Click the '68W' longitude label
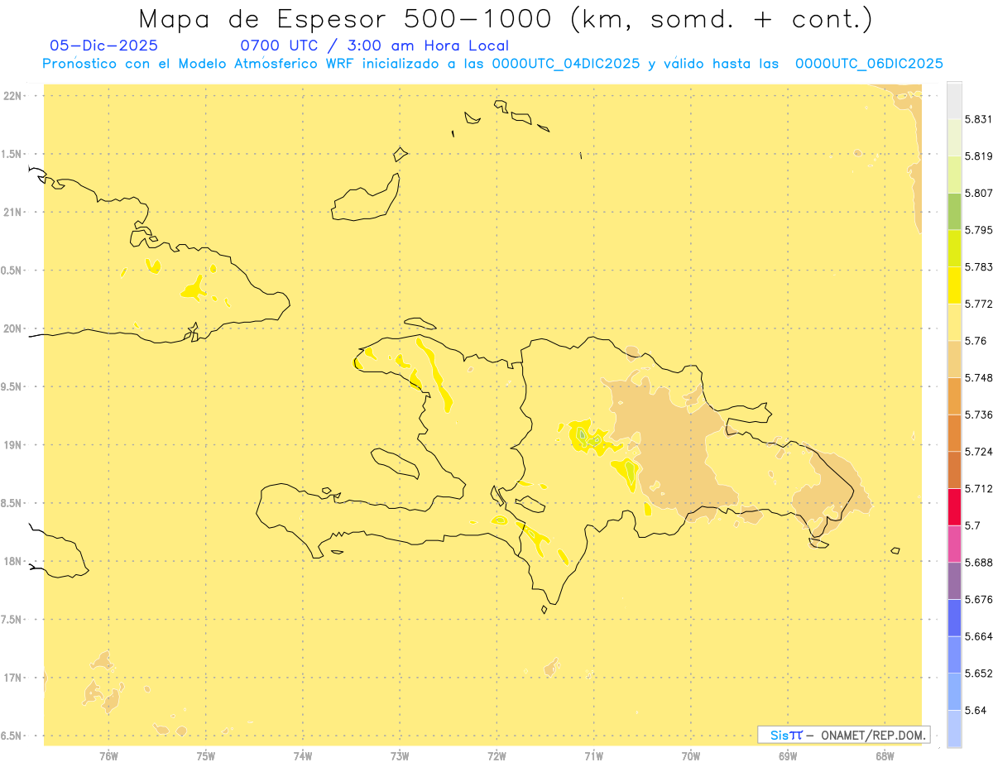 pyautogui.click(x=885, y=755)
